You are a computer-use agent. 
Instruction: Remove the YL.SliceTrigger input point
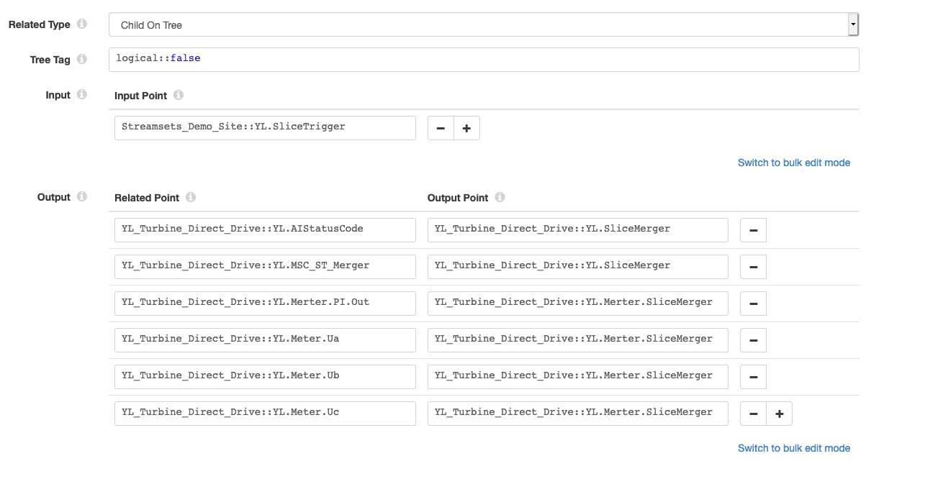[x=440, y=127]
